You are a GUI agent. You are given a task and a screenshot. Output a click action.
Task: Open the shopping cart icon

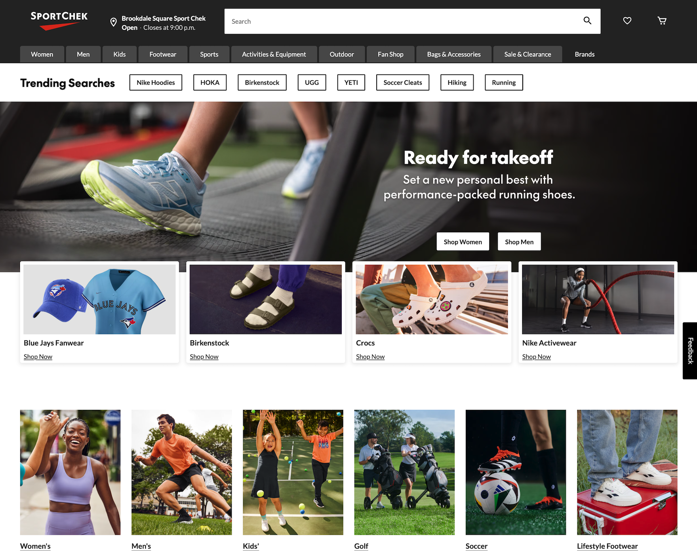pyautogui.click(x=662, y=21)
